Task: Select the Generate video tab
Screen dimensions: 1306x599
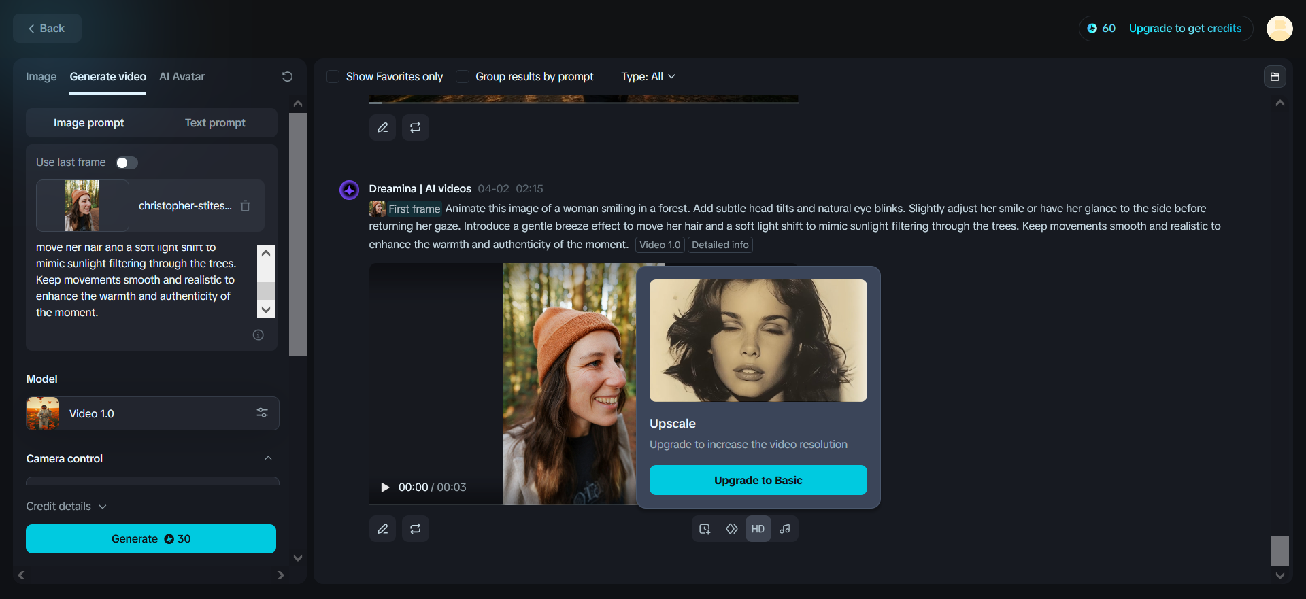Action: click(x=107, y=77)
